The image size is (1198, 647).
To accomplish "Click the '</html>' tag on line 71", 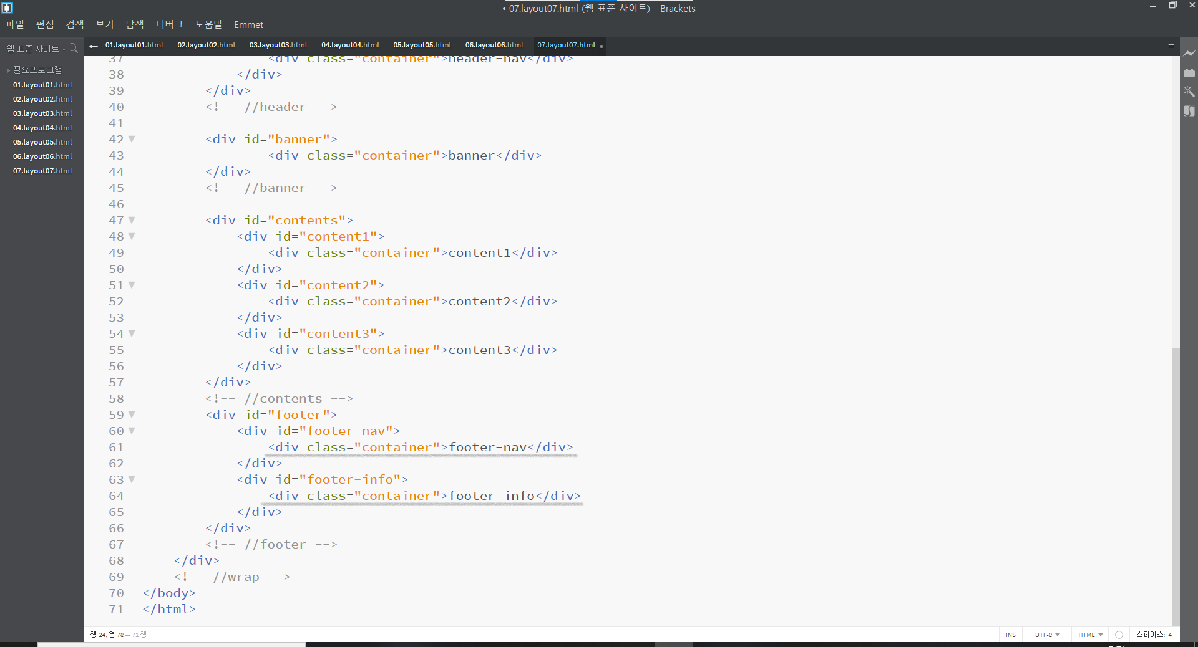I will 169,610.
